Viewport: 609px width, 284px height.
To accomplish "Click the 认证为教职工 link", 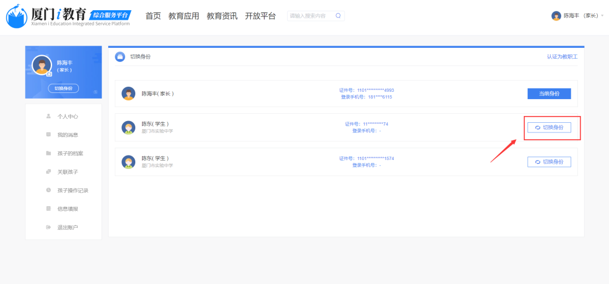I will click(562, 57).
